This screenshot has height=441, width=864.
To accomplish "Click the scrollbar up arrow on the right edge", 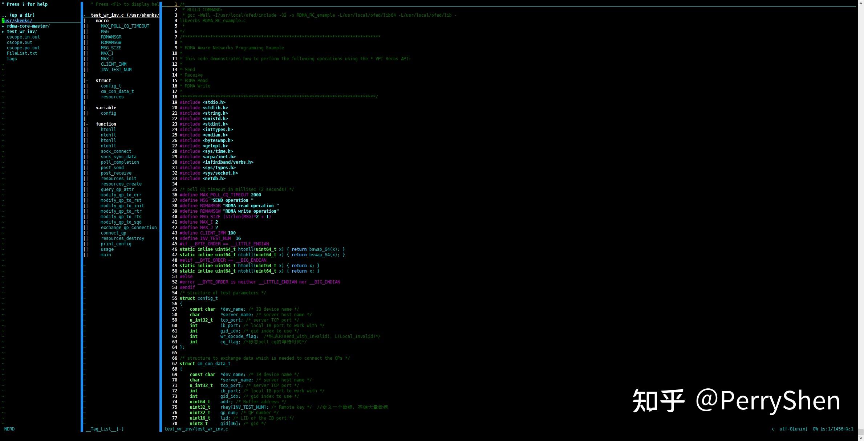I will coord(860,3).
